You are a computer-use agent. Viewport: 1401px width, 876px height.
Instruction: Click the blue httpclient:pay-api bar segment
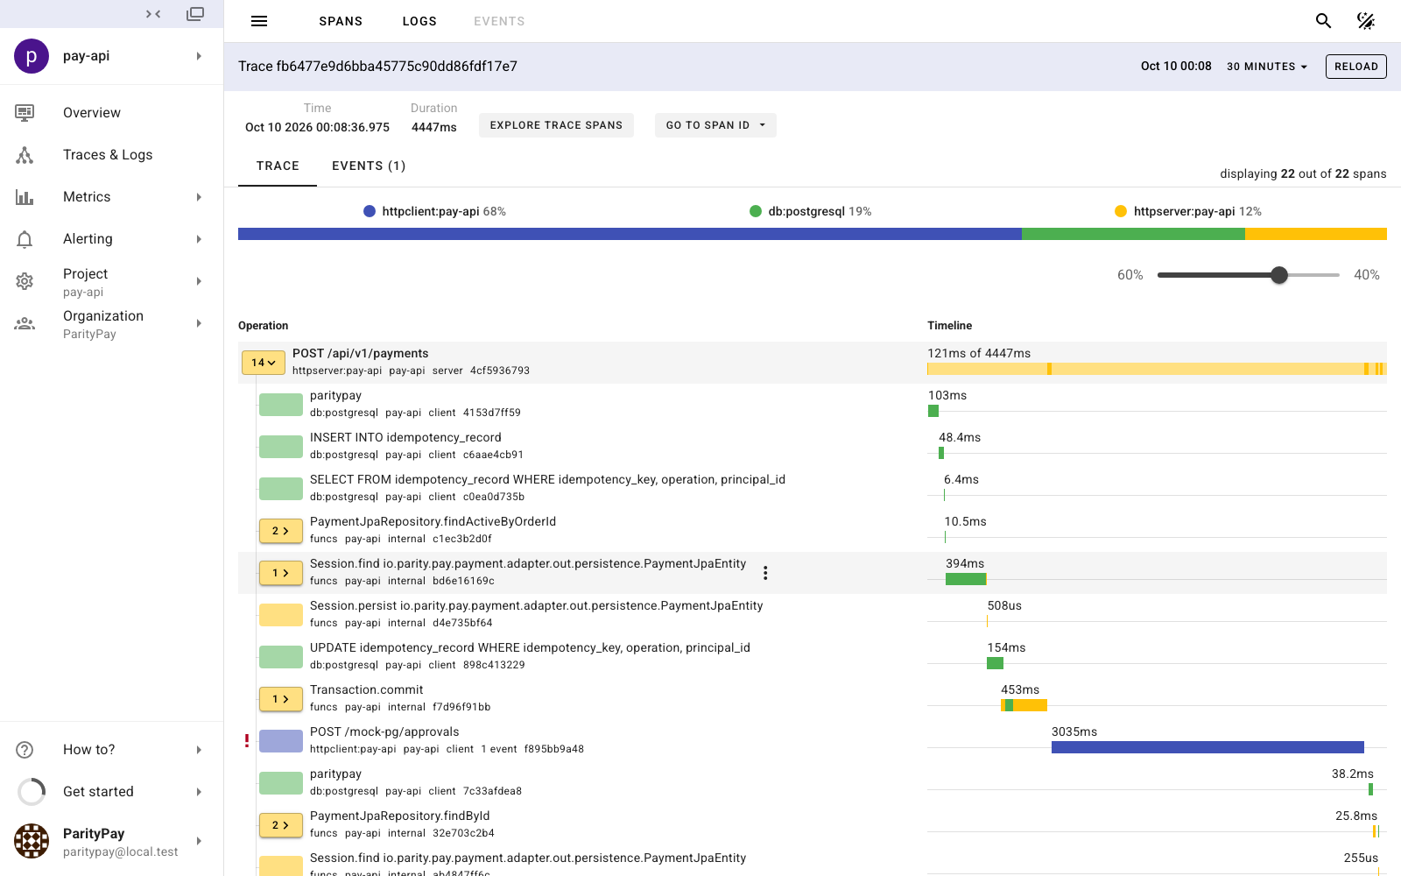tap(630, 234)
